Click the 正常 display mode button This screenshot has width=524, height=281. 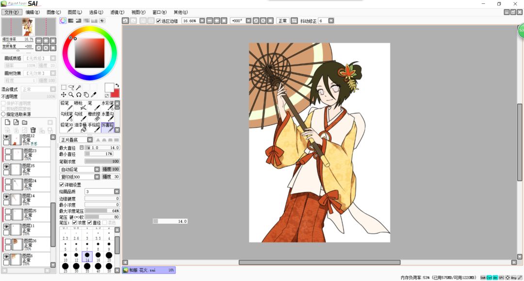282,21
